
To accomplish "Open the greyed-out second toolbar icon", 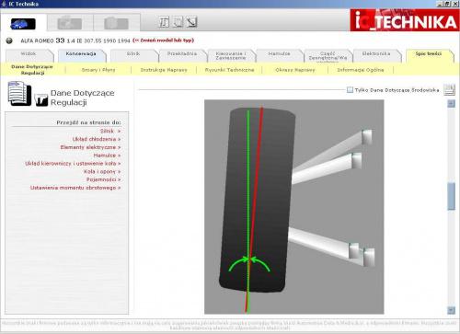I will tap(70, 23).
